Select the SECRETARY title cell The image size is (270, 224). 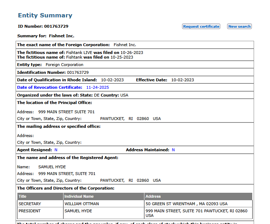[x=40, y=204]
